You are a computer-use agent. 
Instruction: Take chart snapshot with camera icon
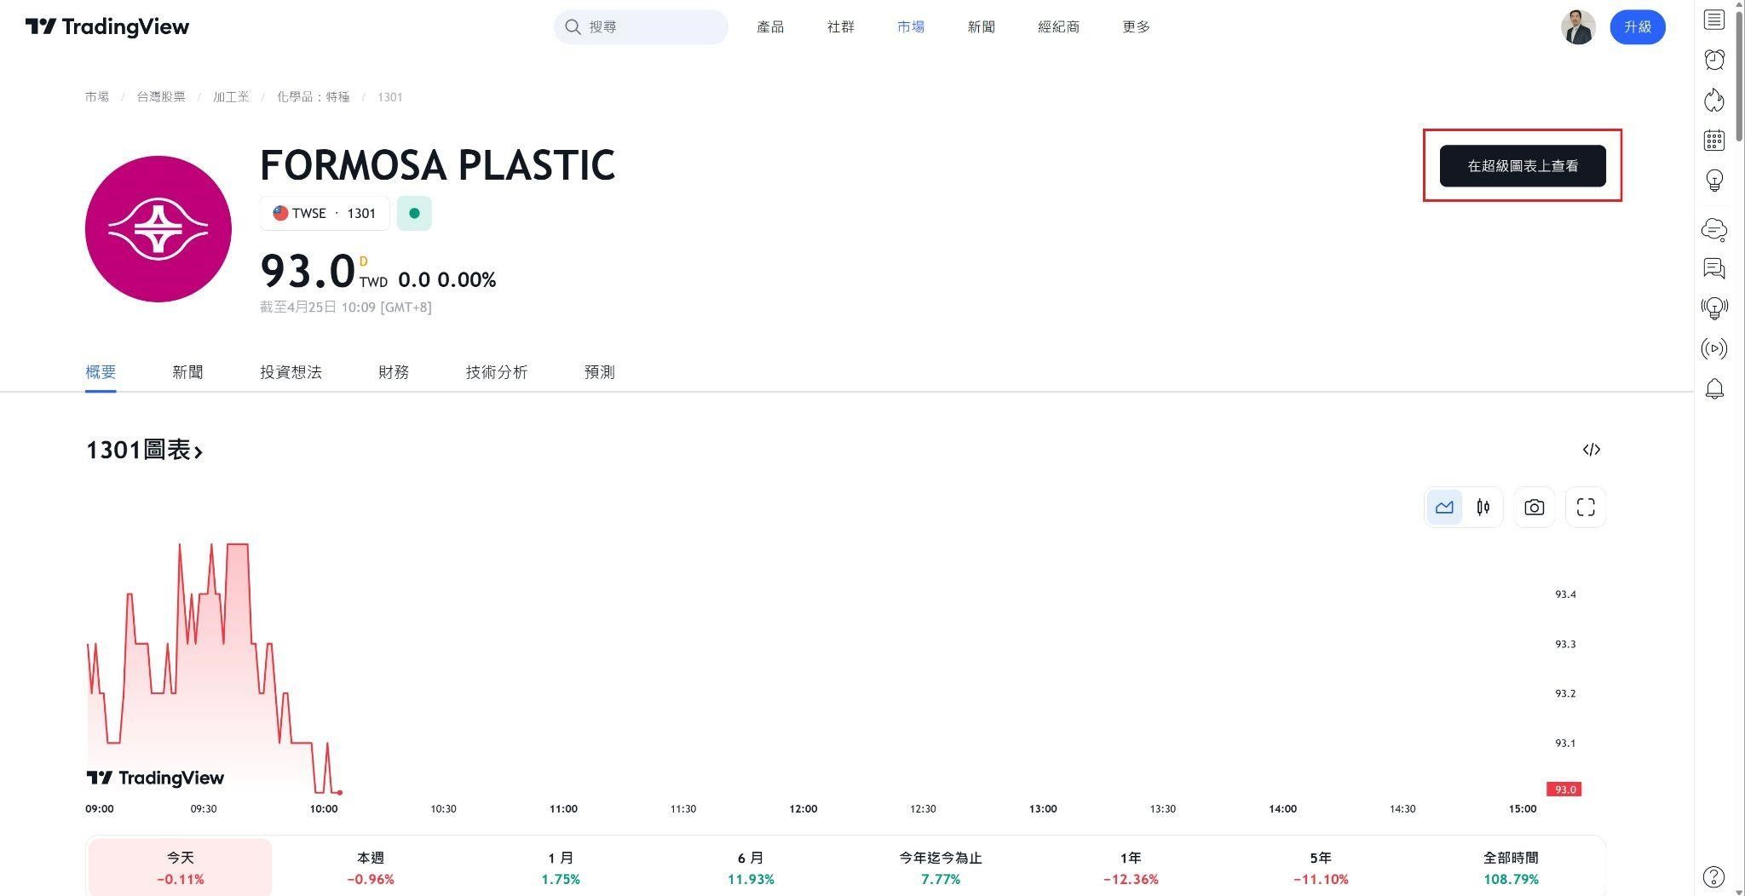[1534, 508]
